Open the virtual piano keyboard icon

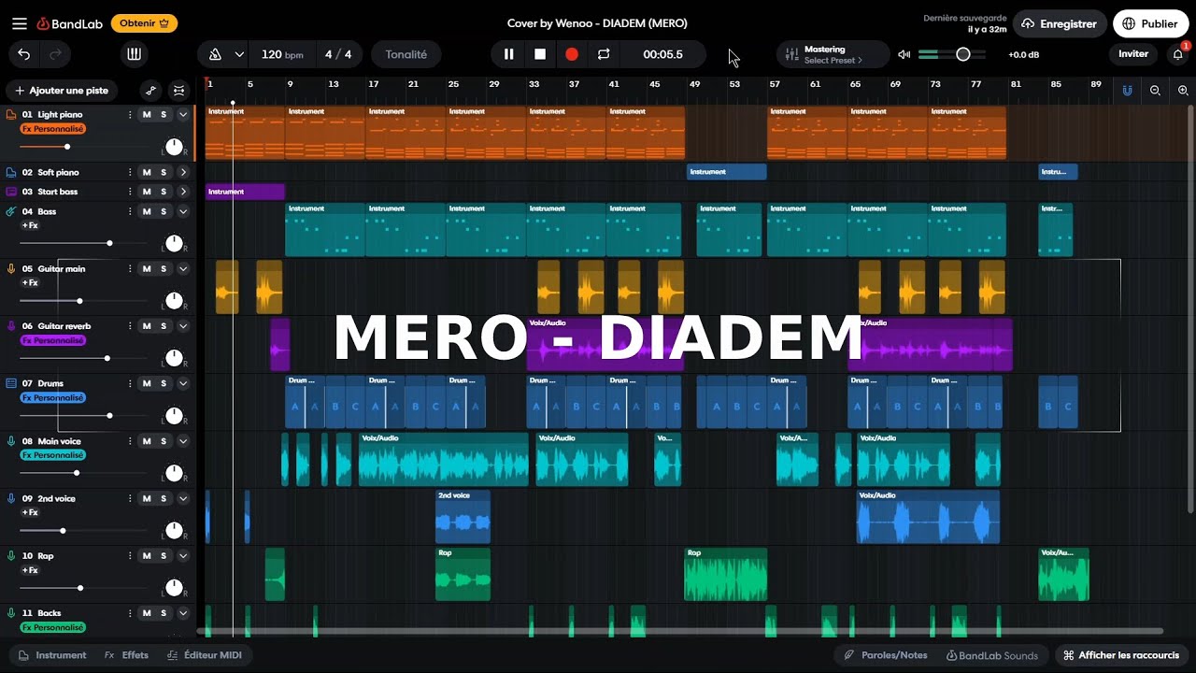134,54
